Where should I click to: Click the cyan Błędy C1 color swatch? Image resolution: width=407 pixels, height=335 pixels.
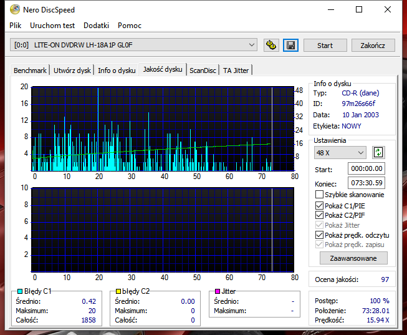tap(20, 291)
